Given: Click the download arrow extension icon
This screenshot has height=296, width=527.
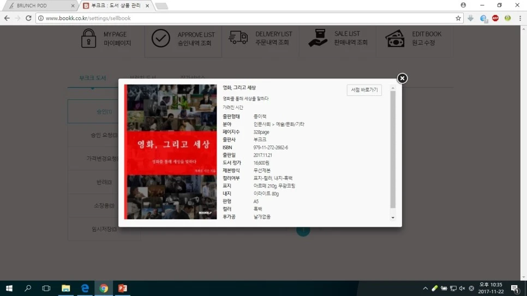Looking at the screenshot, I should (470, 18).
